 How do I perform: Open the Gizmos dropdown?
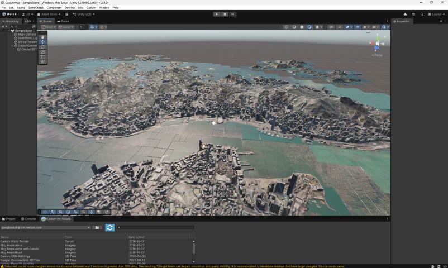385,27
